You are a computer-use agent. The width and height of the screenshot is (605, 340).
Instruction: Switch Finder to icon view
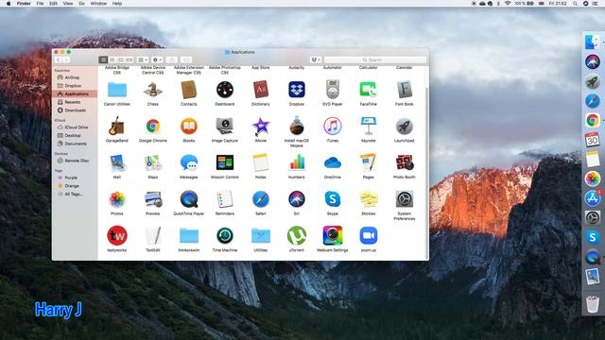103,59
